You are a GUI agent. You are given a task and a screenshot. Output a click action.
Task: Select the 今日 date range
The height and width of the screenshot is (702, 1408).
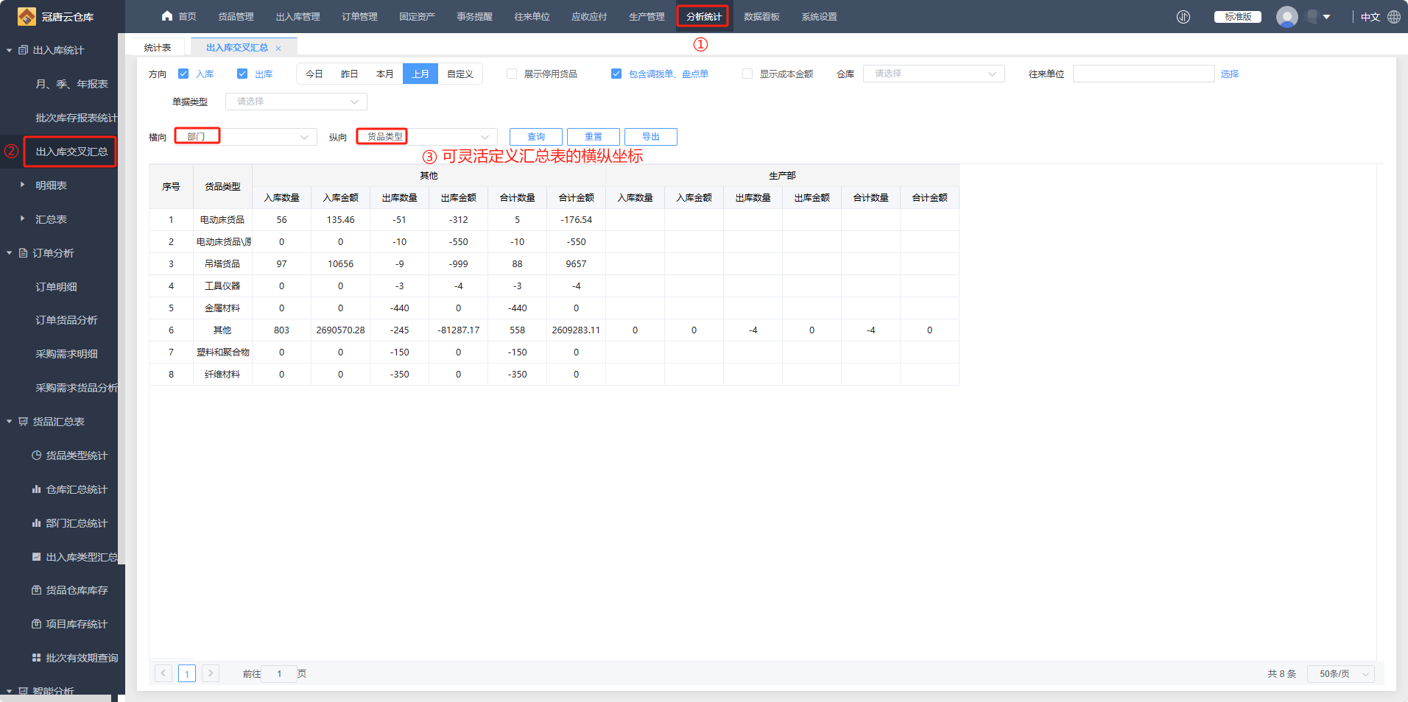[314, 74]
